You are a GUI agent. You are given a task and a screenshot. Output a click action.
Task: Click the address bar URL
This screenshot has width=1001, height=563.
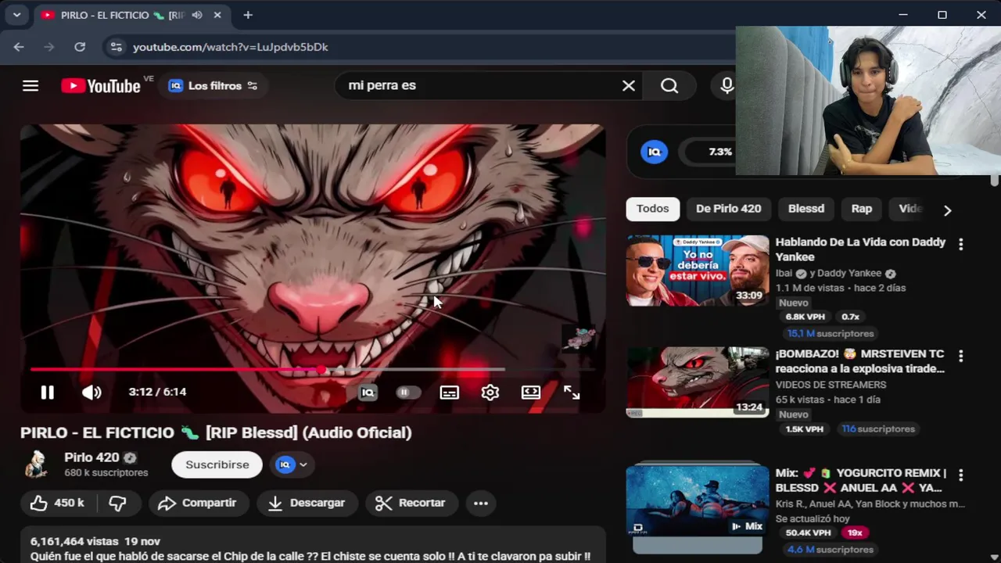pyautogui.click(x=230, y=47)
